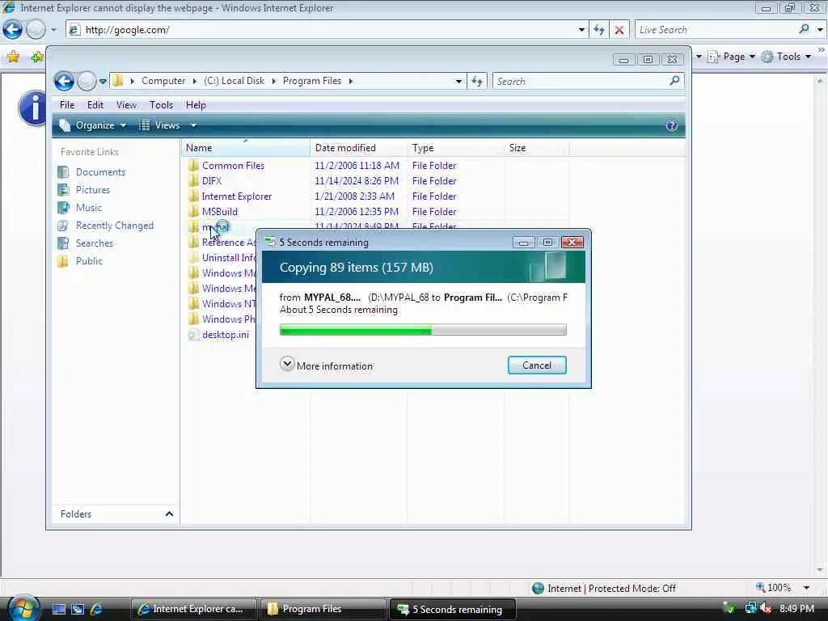Launch Internet Explorer from quick launch
Screen dimensions: 828x621
(97, 609)
